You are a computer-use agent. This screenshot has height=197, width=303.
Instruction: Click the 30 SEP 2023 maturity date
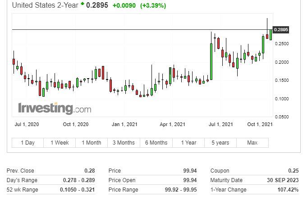[283, 180]
